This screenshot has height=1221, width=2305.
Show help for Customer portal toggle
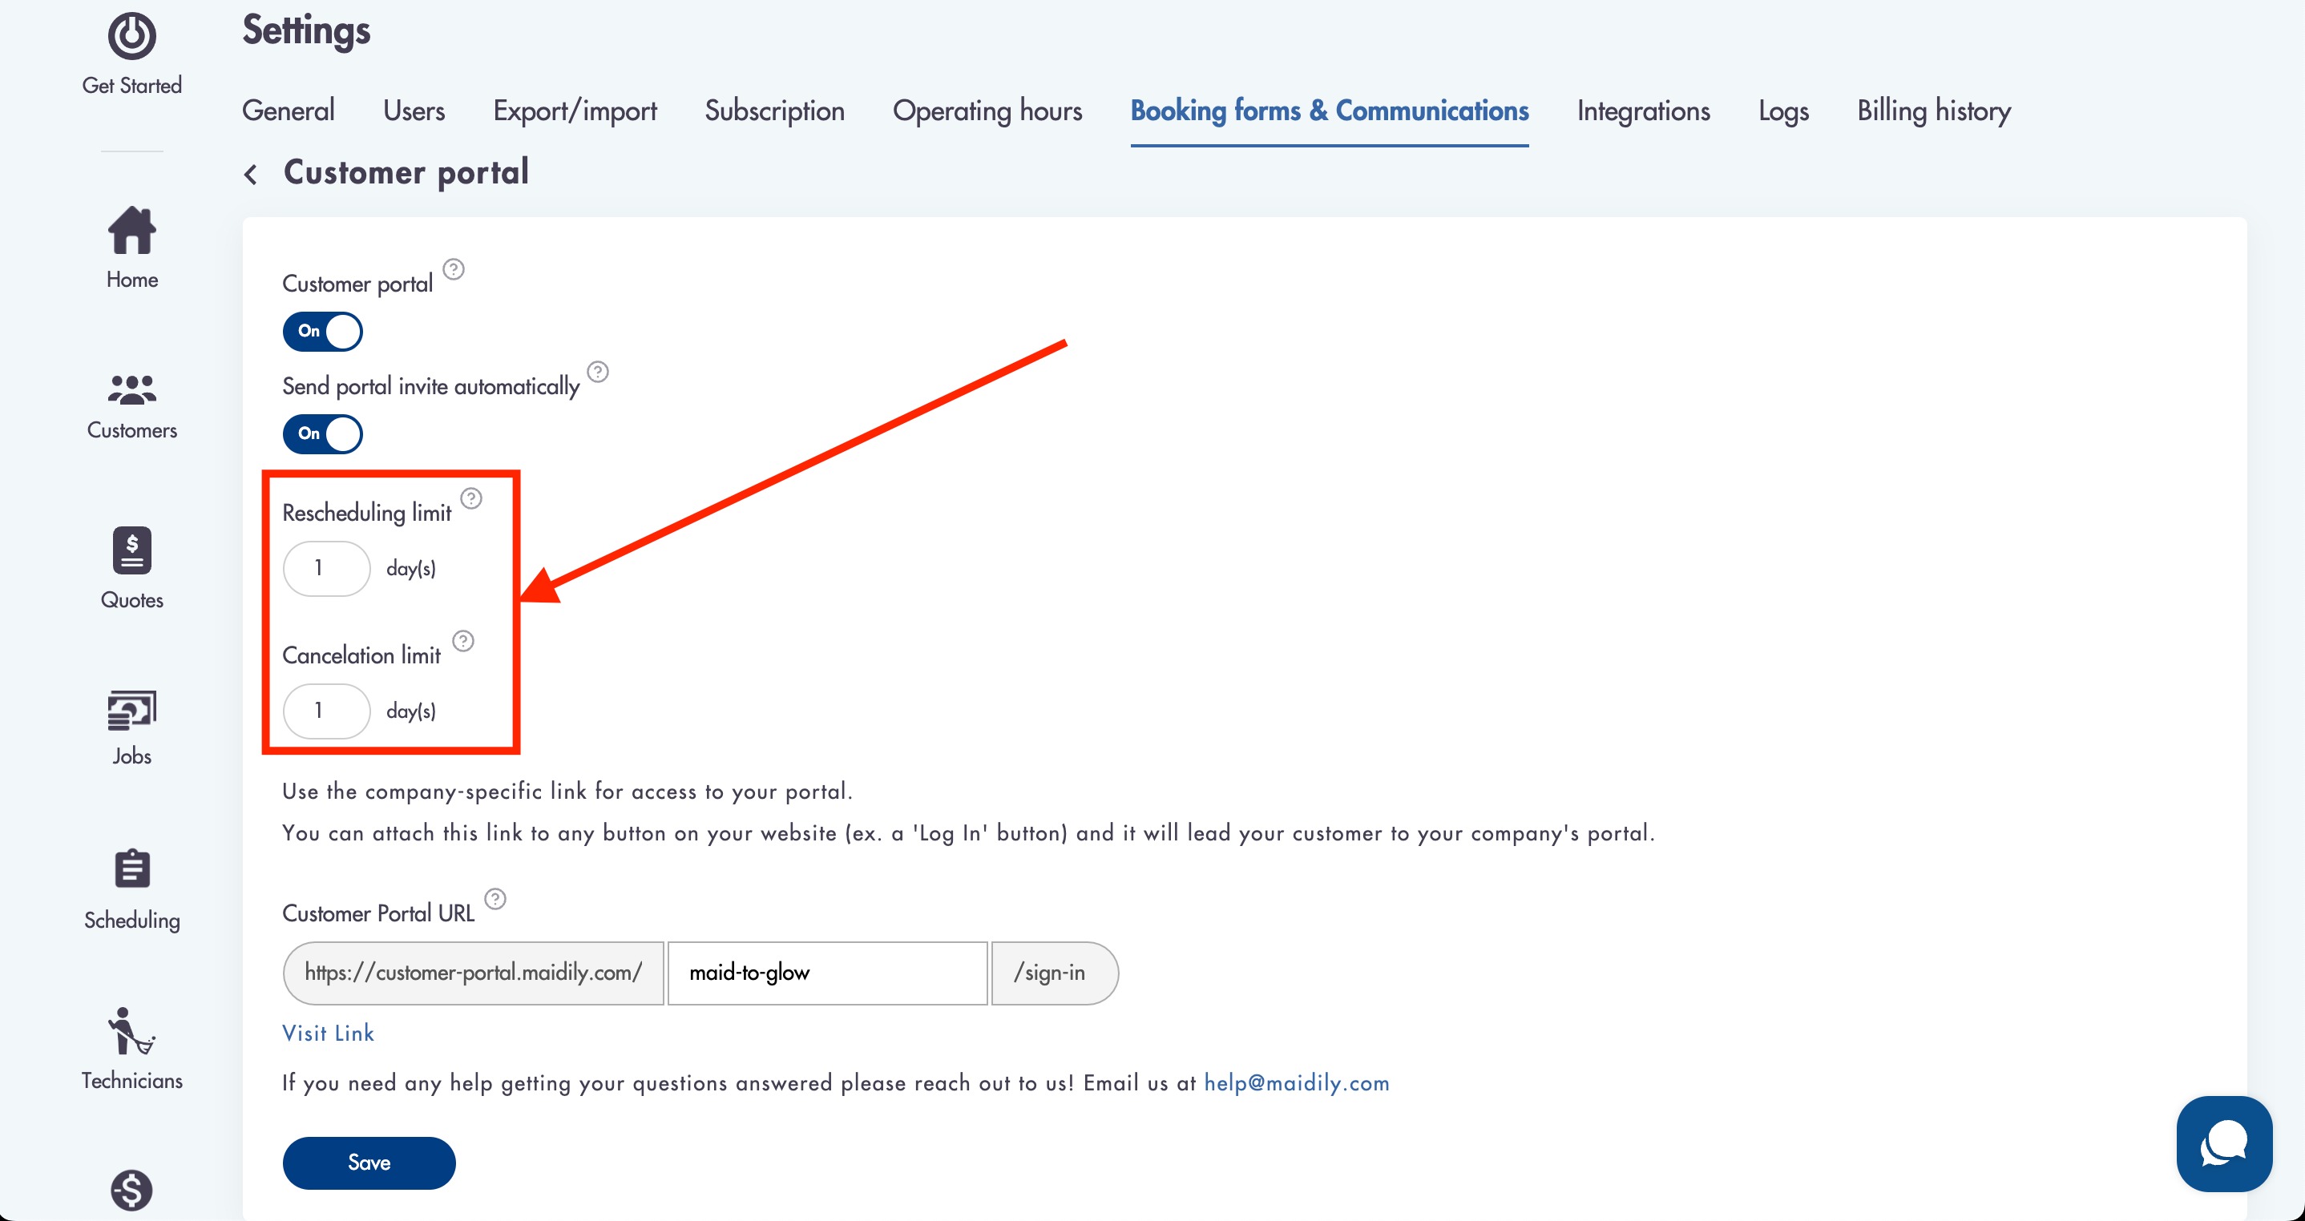tap(454, 269)
